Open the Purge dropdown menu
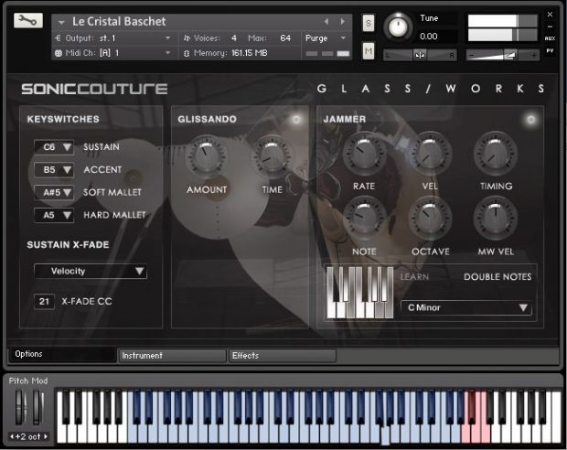This screenshot has width=567, height=450. 326,38
